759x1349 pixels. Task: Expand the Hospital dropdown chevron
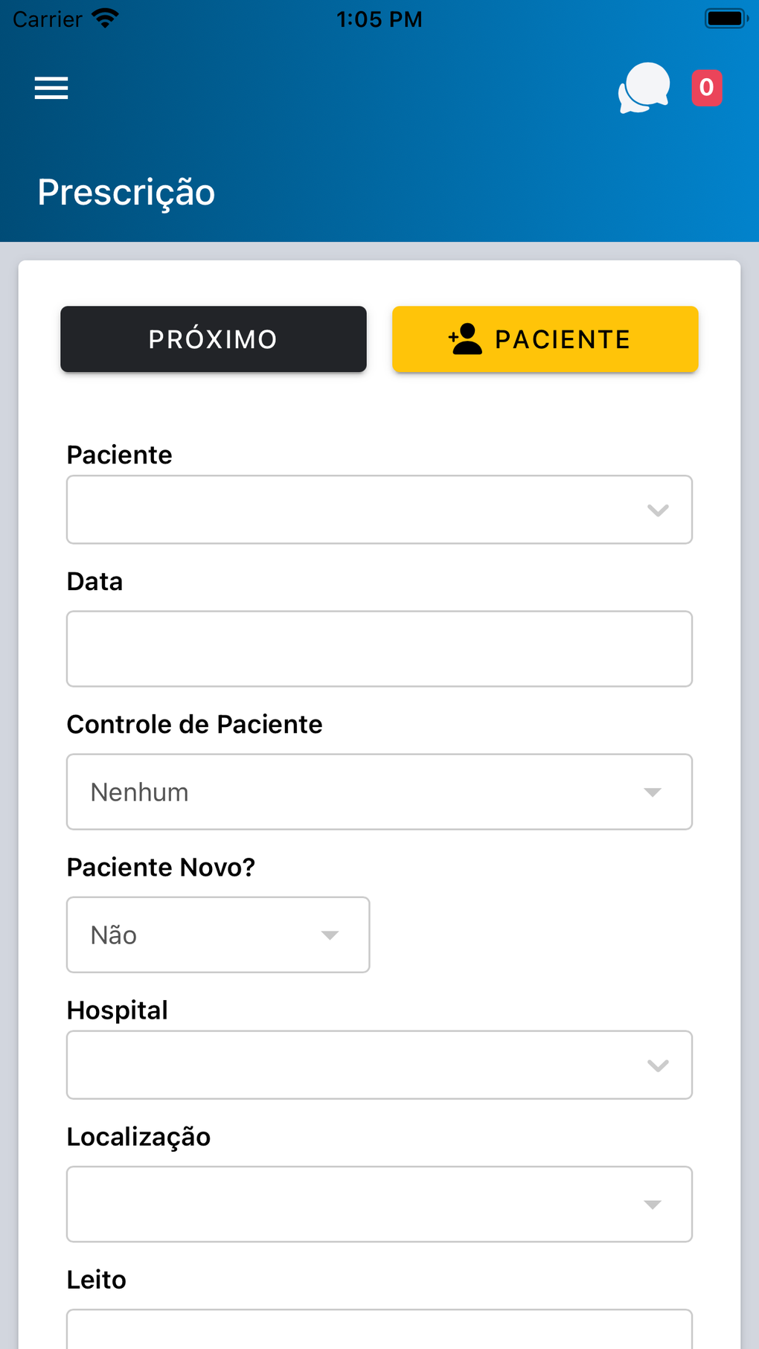658,1066
